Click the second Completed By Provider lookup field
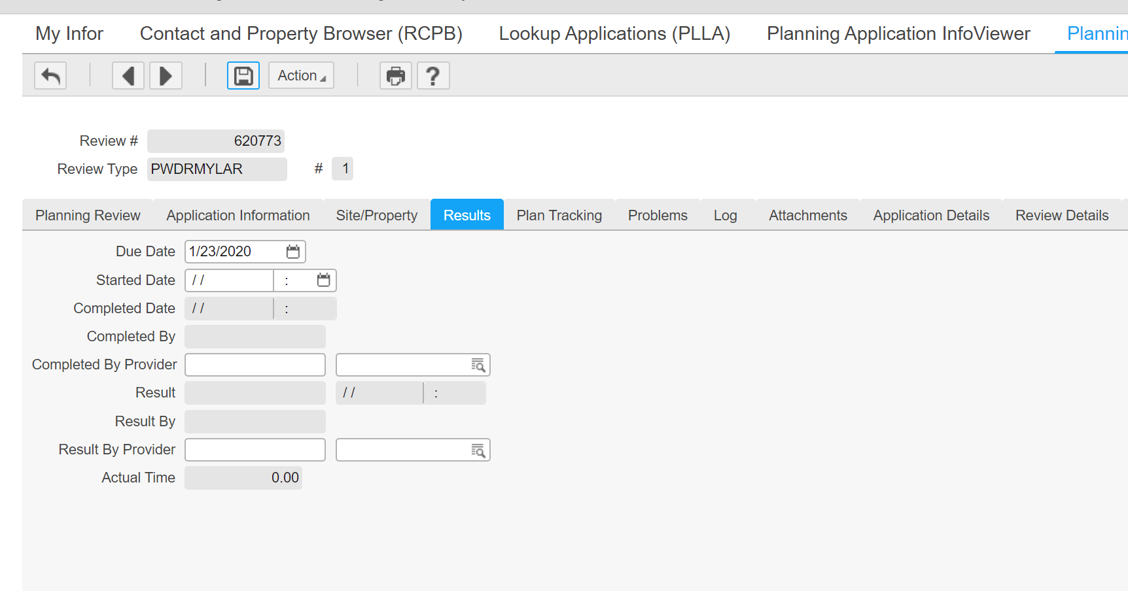Screen dimensions: 1128x591 pos(413,365)
